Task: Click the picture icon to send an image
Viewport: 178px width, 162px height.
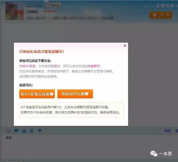Action: (24, 131)
